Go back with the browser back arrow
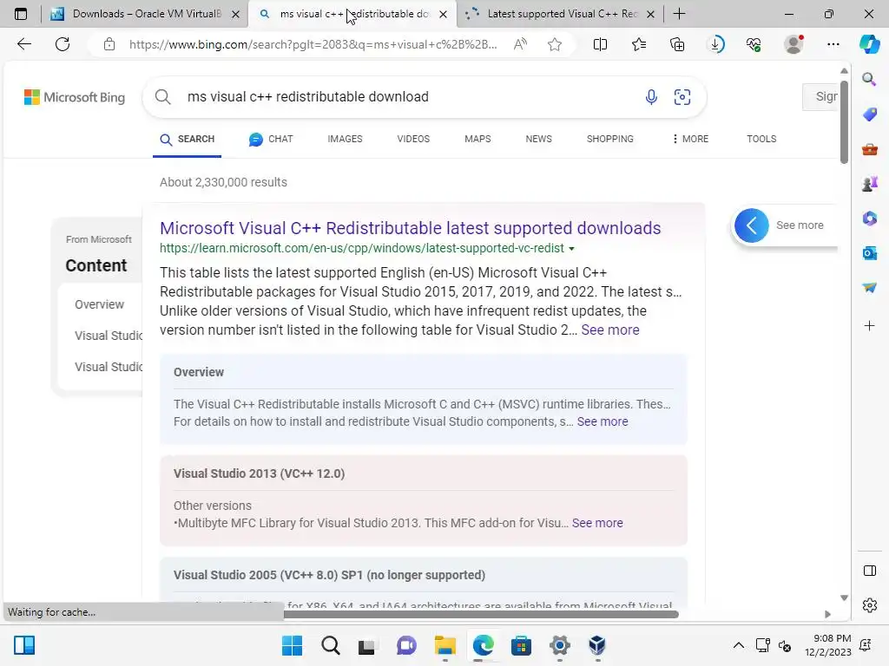Image resolution: width=889 pixels, height=666 pixels. coord(23,44)
